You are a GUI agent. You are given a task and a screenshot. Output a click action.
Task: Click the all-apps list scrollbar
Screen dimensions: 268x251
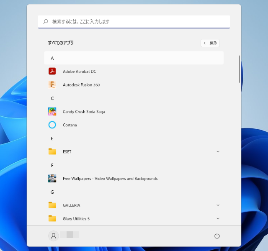(239, 69)
